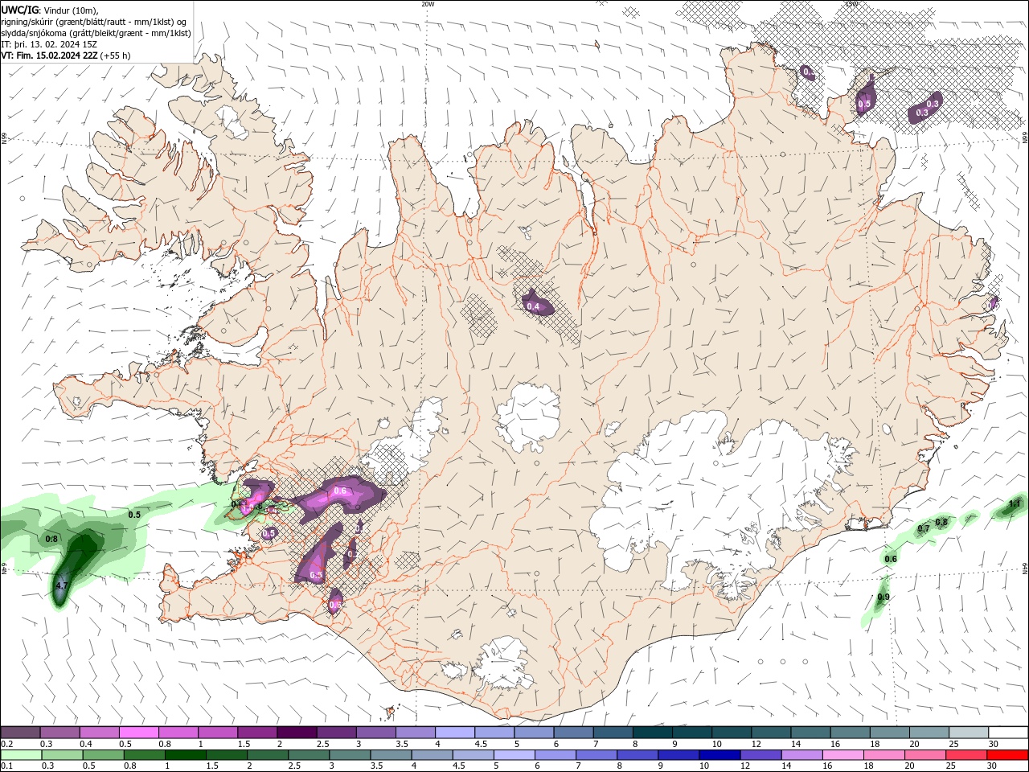
Task: Click the '2.5' label in the upper legend row
Action: point(322,744)
